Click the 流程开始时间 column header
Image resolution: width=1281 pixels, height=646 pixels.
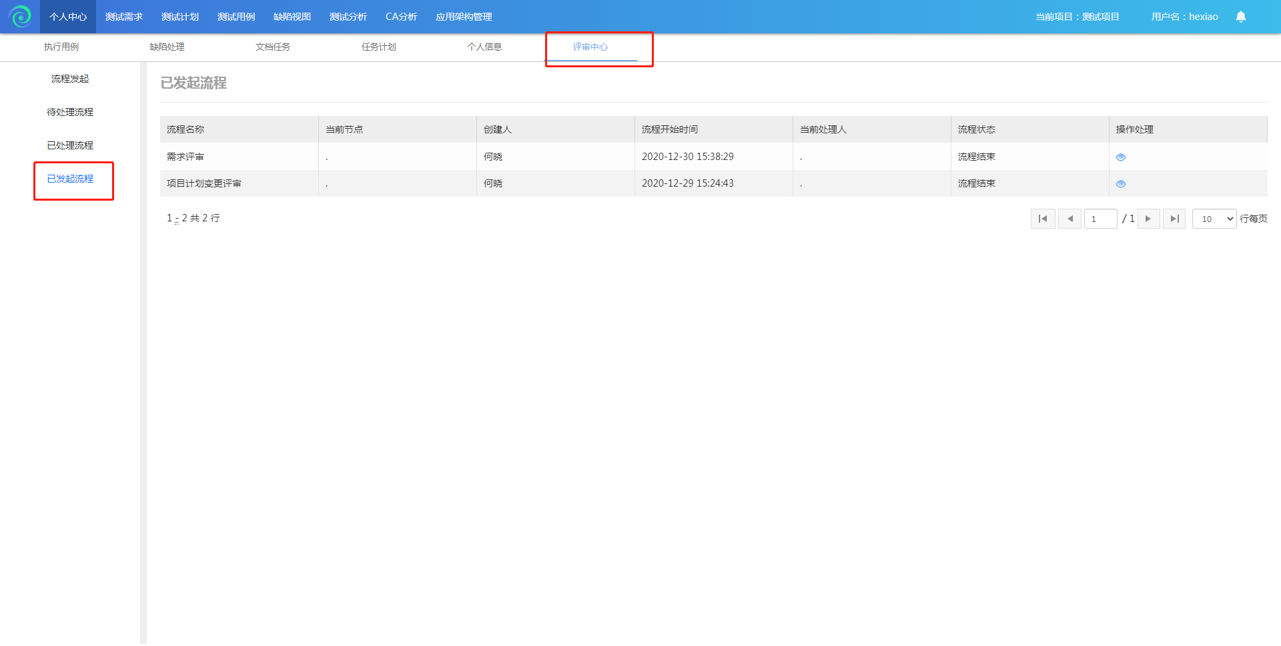(670, 129)
